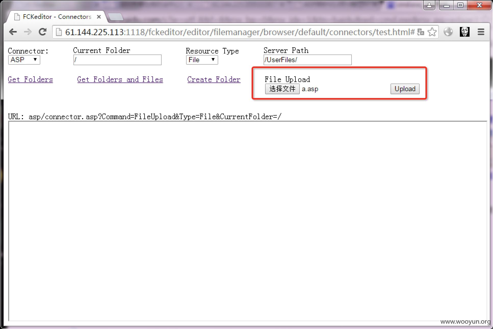Select the FCKeditor - Connectors tab
Image resolution: width=493 pixels, height=329 pixels.
(x=57, y=17)
